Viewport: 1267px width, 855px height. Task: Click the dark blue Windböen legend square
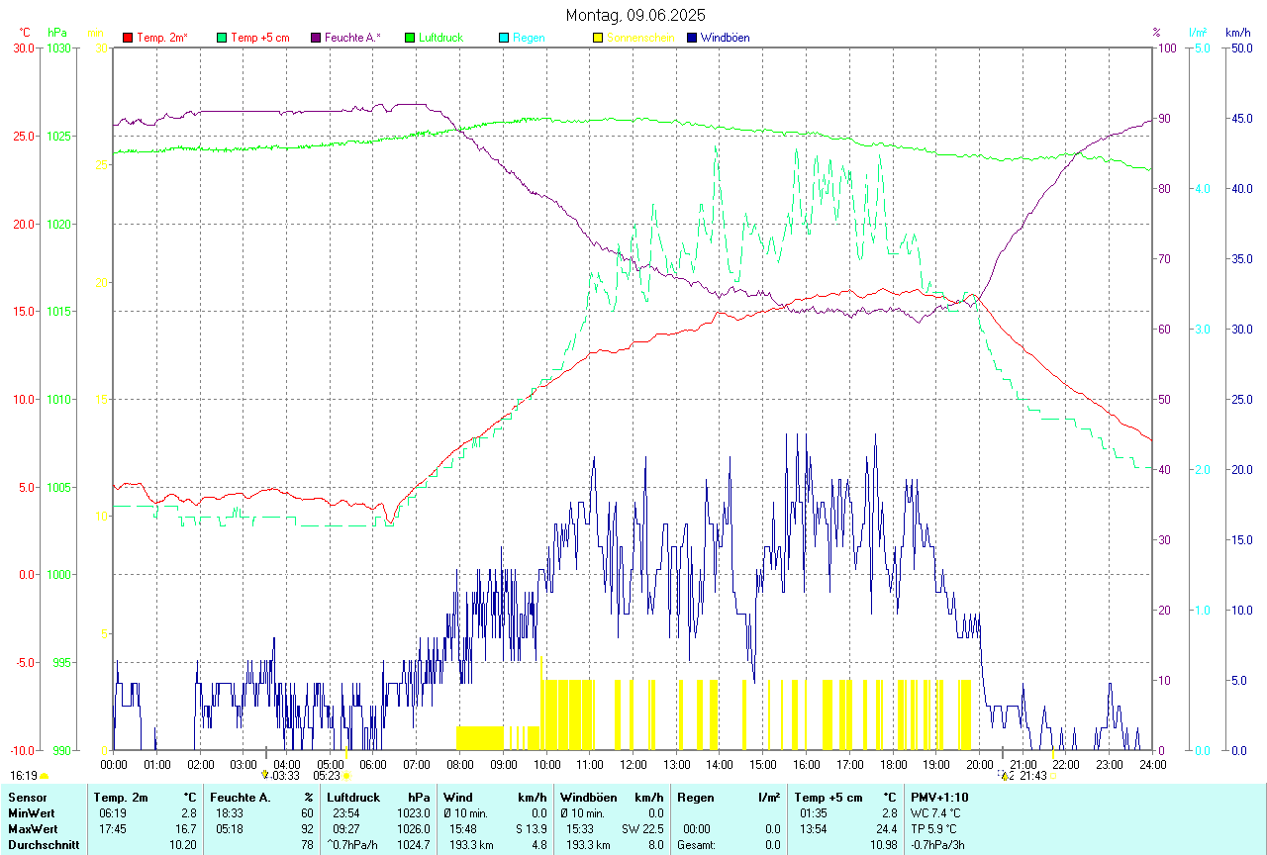(692, 38)
